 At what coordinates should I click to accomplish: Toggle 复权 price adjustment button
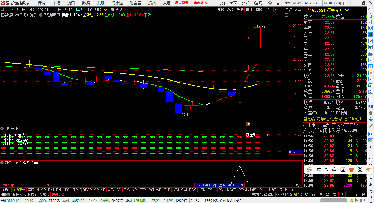221,9
